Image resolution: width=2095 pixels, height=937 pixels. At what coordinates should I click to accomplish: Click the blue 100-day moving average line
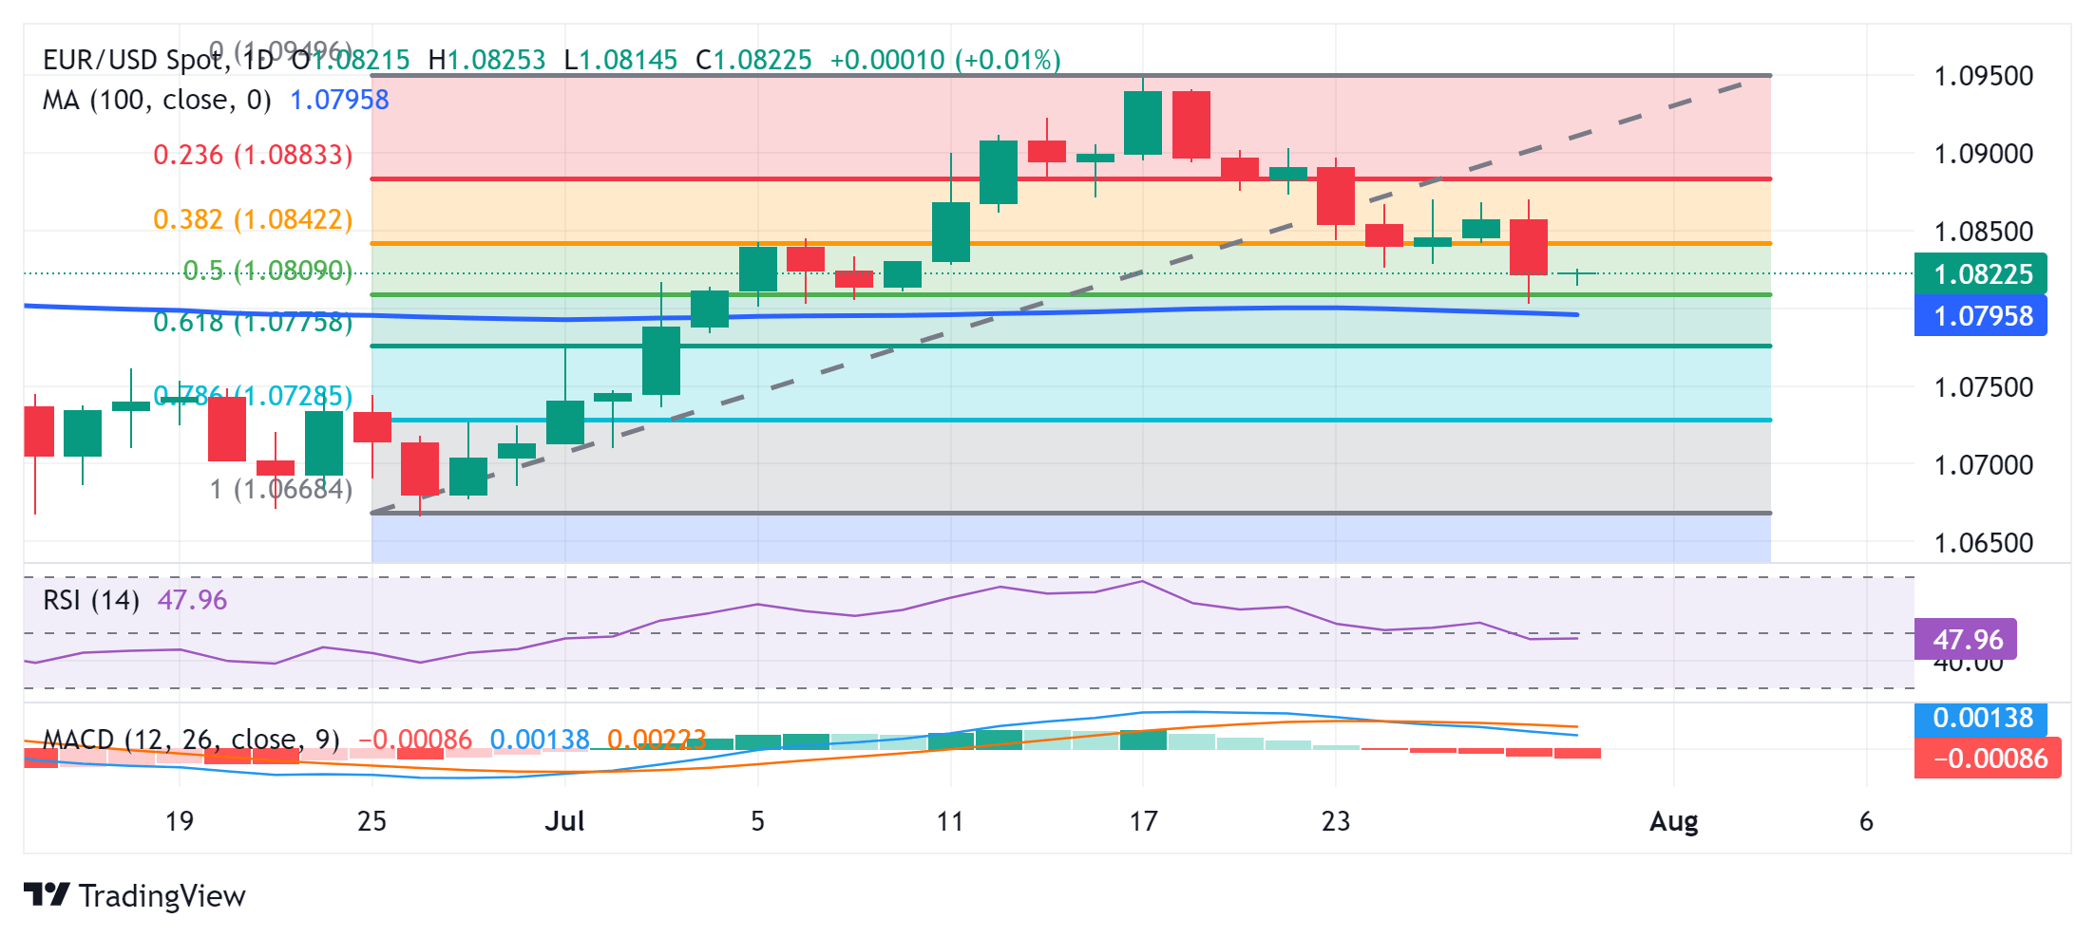tap(801, 314)
